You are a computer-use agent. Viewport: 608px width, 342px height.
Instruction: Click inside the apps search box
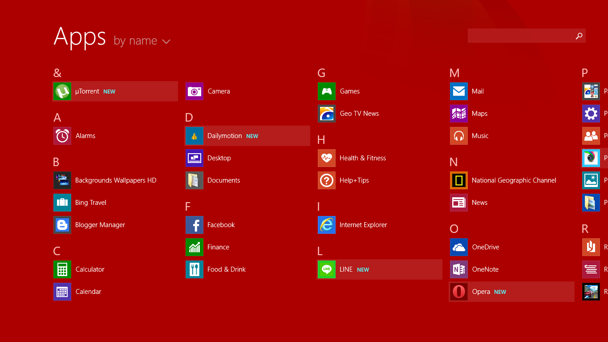[x=527, y=36]
